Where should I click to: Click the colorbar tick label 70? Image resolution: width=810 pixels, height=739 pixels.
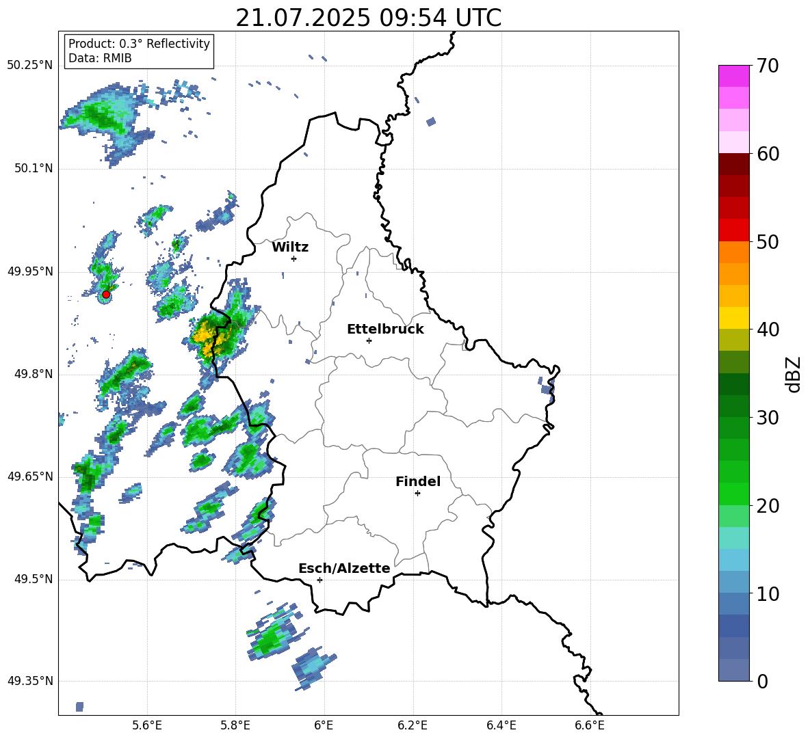click(x=768, y=66)
